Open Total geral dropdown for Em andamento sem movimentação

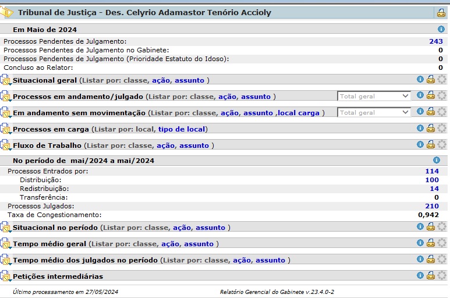click(374, 112)
